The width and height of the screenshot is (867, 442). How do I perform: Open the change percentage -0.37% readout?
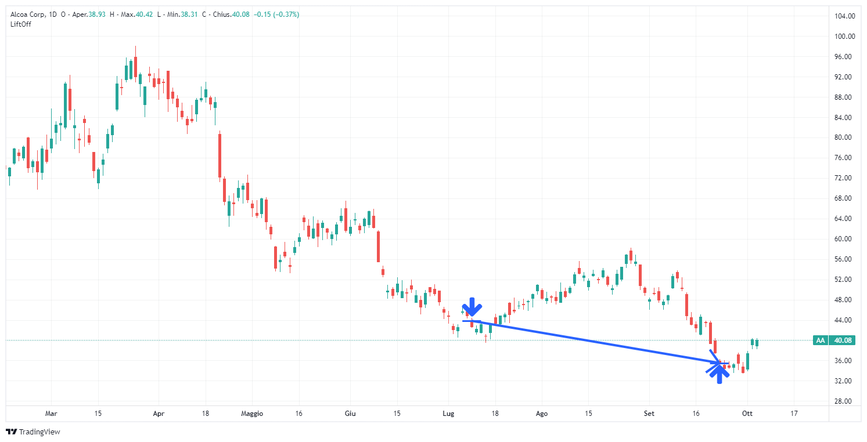pos(286,14)
